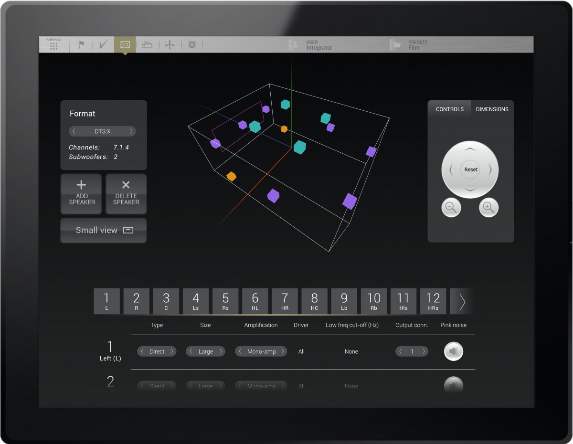Click the Presets folder icon
573x444 pixels.
pyautogui.click(x=395, y=45)
